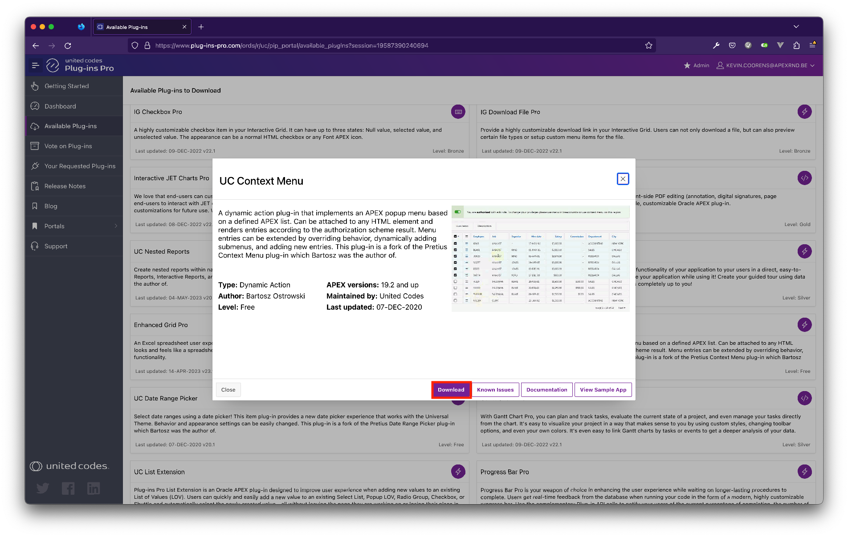
Task: Open Vote on Plug-ins page
Action: coord(74,146)
